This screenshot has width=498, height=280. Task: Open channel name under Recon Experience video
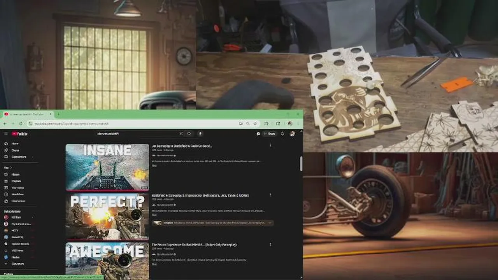165,254
